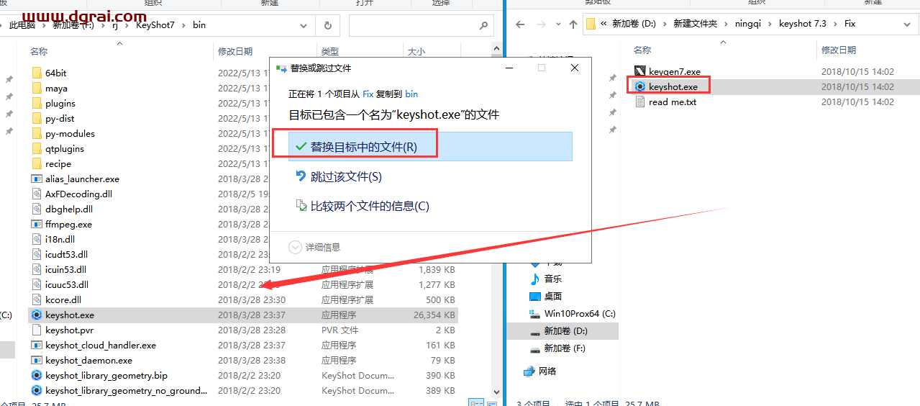Click the AxFDecoding.dll file icon
Screen dimensions: 920x406
[x=37, y=194]
